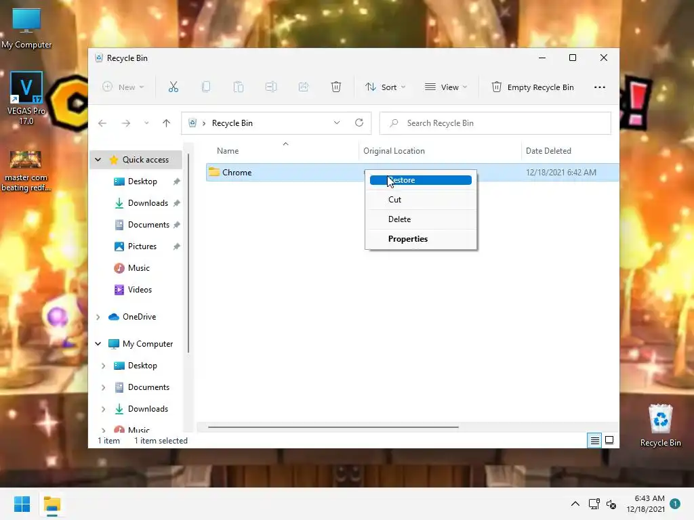
Task: Expand the address bar history dropdown
Action: click(x=337, y=123)
